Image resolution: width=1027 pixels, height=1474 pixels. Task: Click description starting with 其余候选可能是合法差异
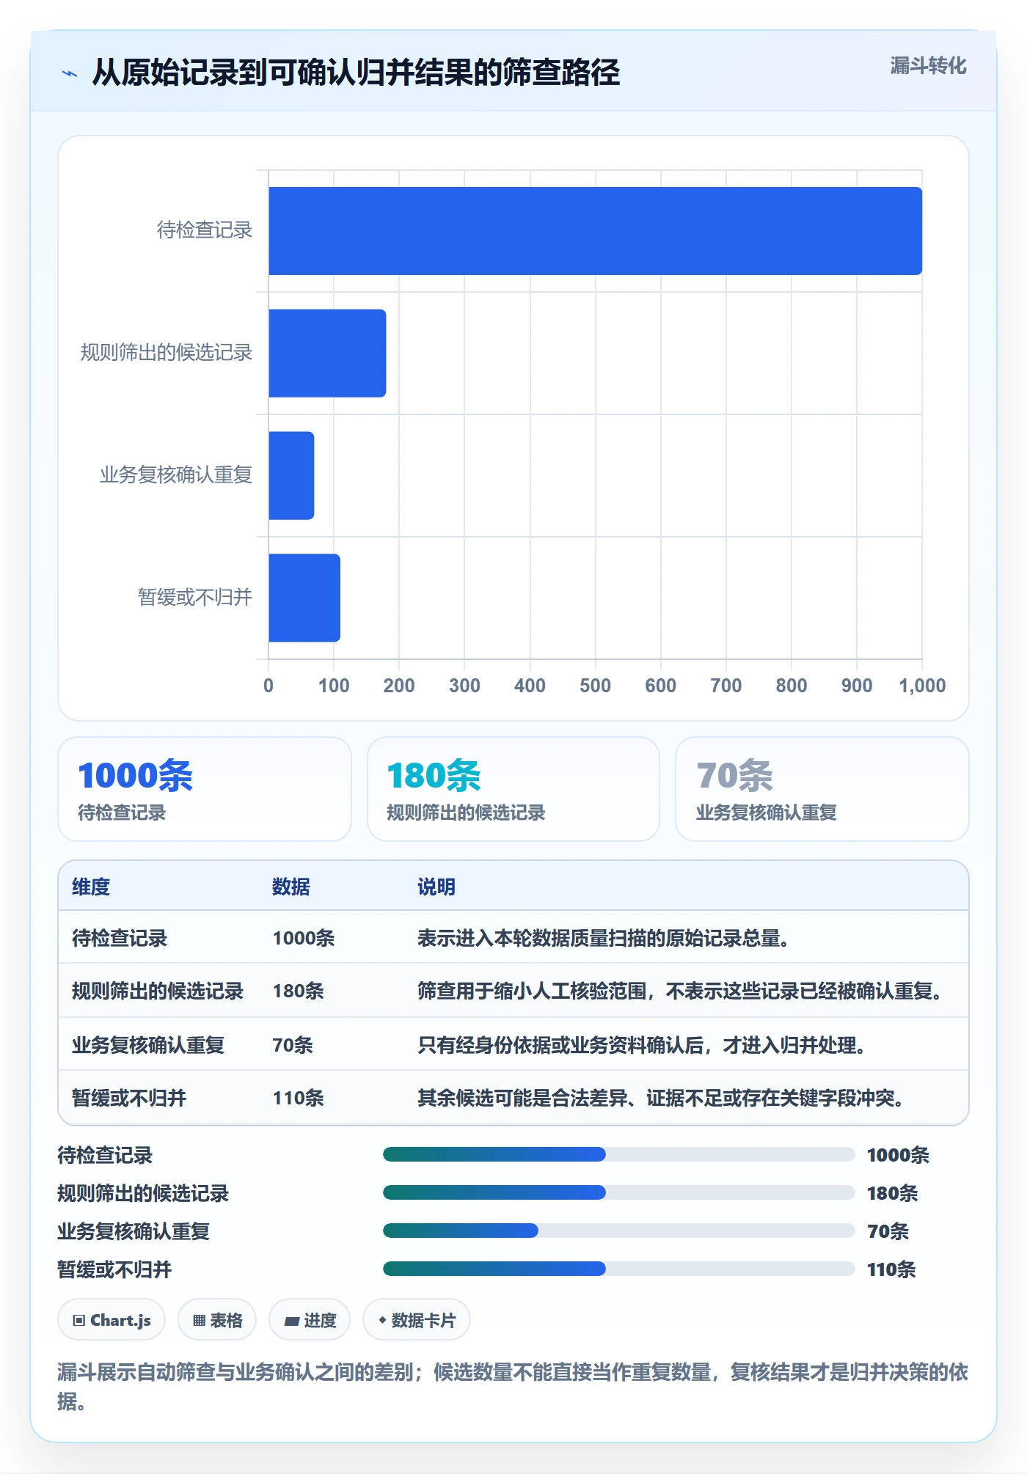pos(661,1098)
